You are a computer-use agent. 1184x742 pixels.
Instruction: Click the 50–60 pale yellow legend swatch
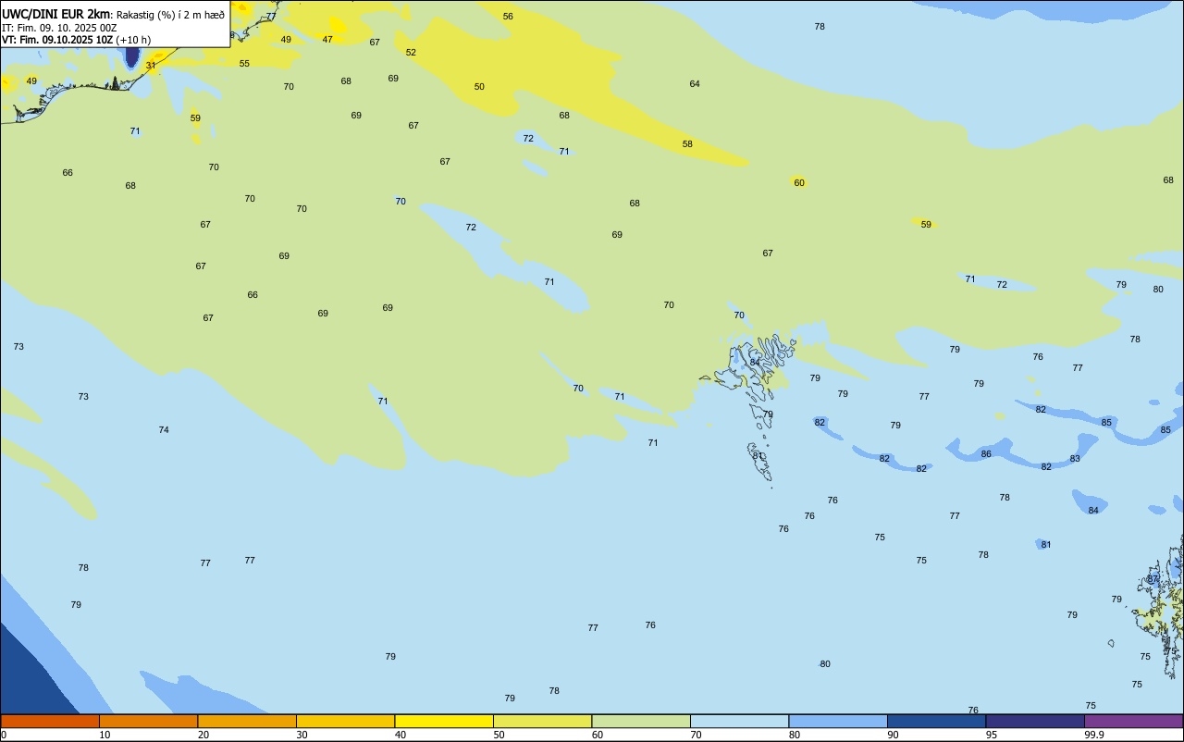click(542, 721)
